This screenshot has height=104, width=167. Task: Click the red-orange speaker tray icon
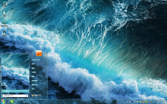(x=151, y=102)
